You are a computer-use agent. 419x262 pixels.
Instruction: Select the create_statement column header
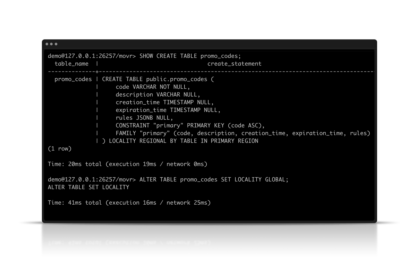234,64
